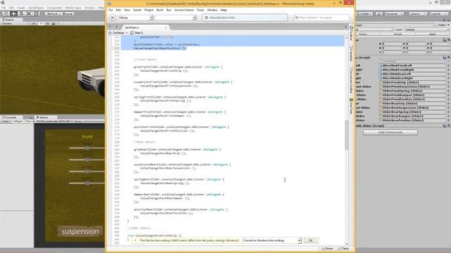
Task: Open the Account dropdown in Unity toolbar
Action: (x=394, y=14)
